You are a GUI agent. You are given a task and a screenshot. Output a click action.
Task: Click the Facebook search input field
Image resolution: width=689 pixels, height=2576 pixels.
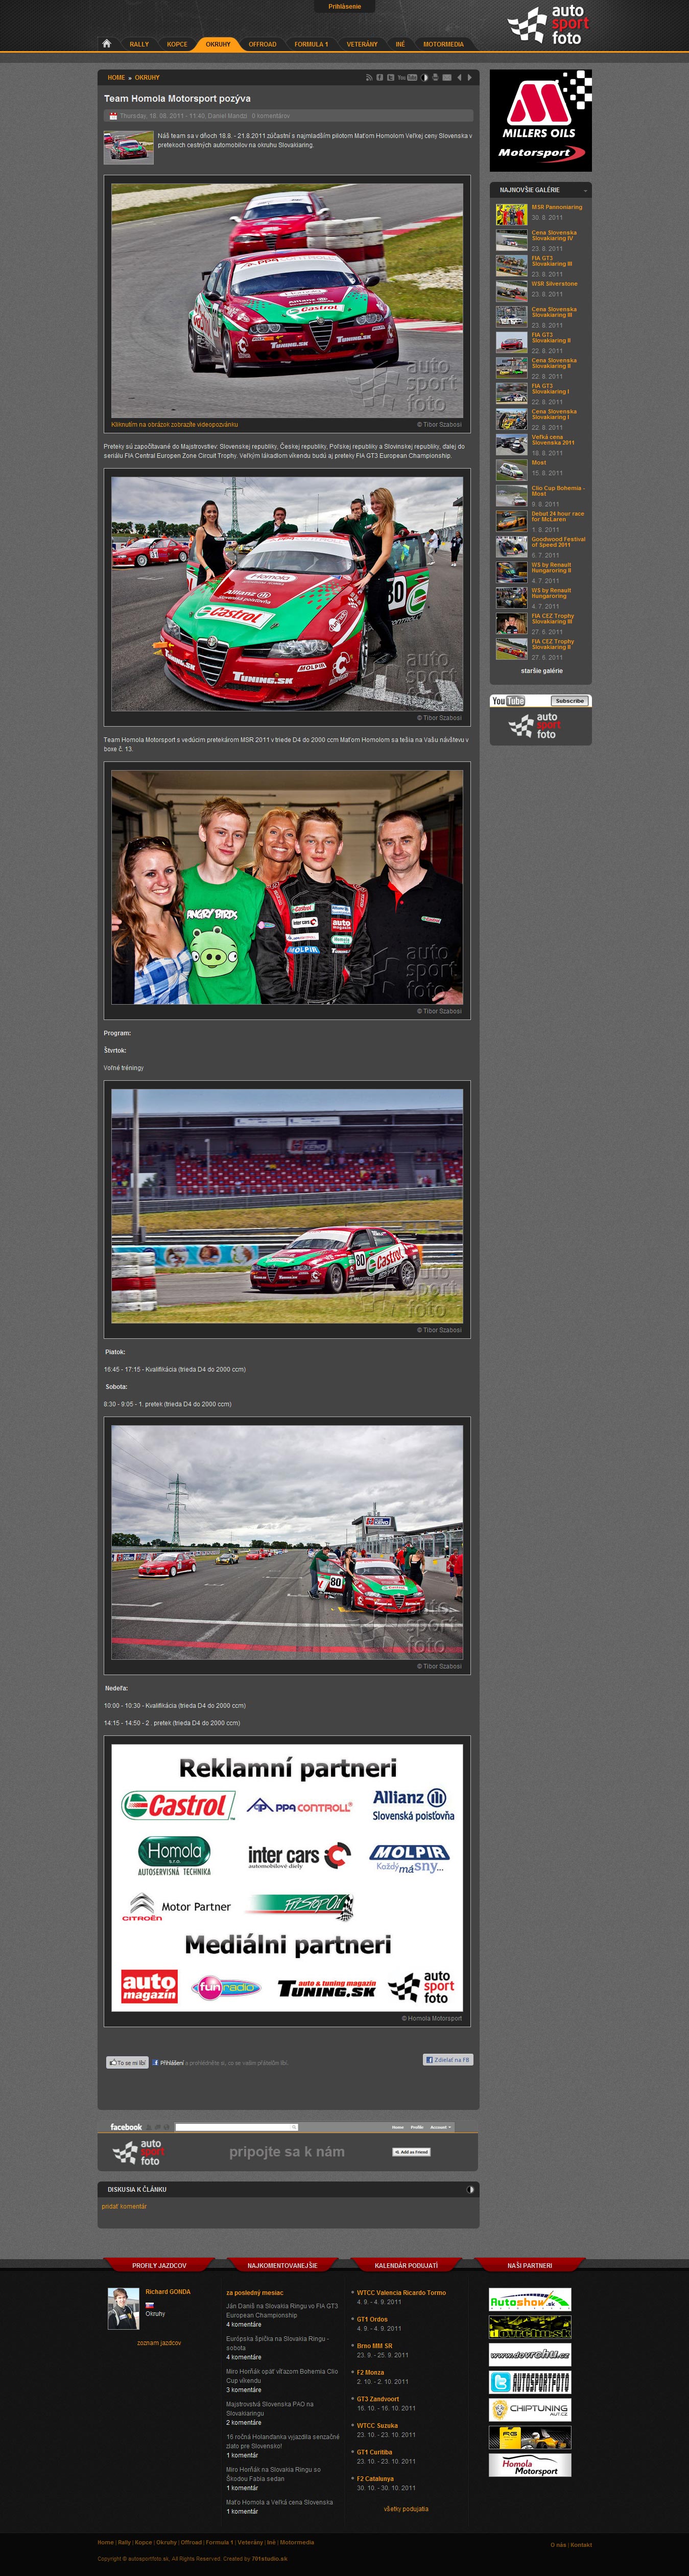236,2126
